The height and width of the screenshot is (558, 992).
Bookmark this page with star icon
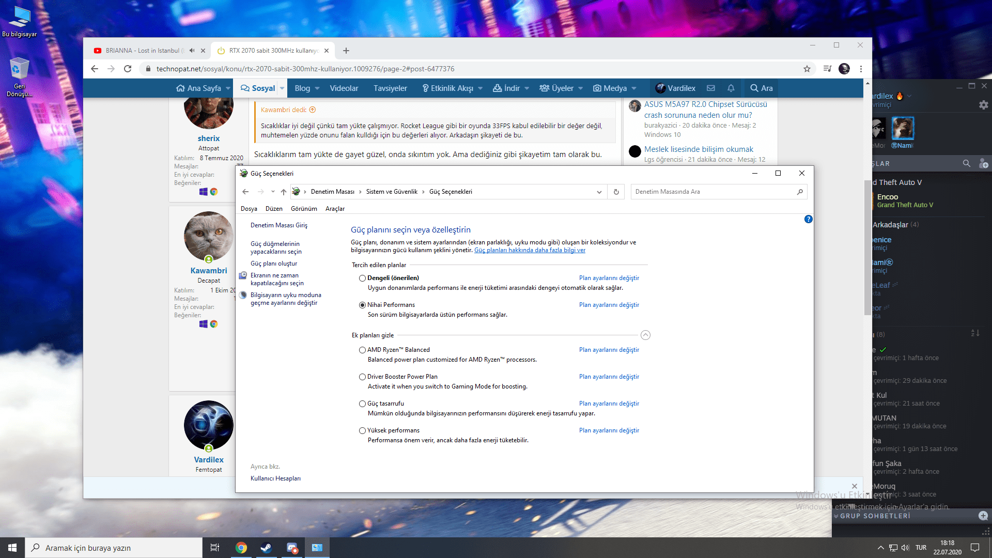[807, 69]
